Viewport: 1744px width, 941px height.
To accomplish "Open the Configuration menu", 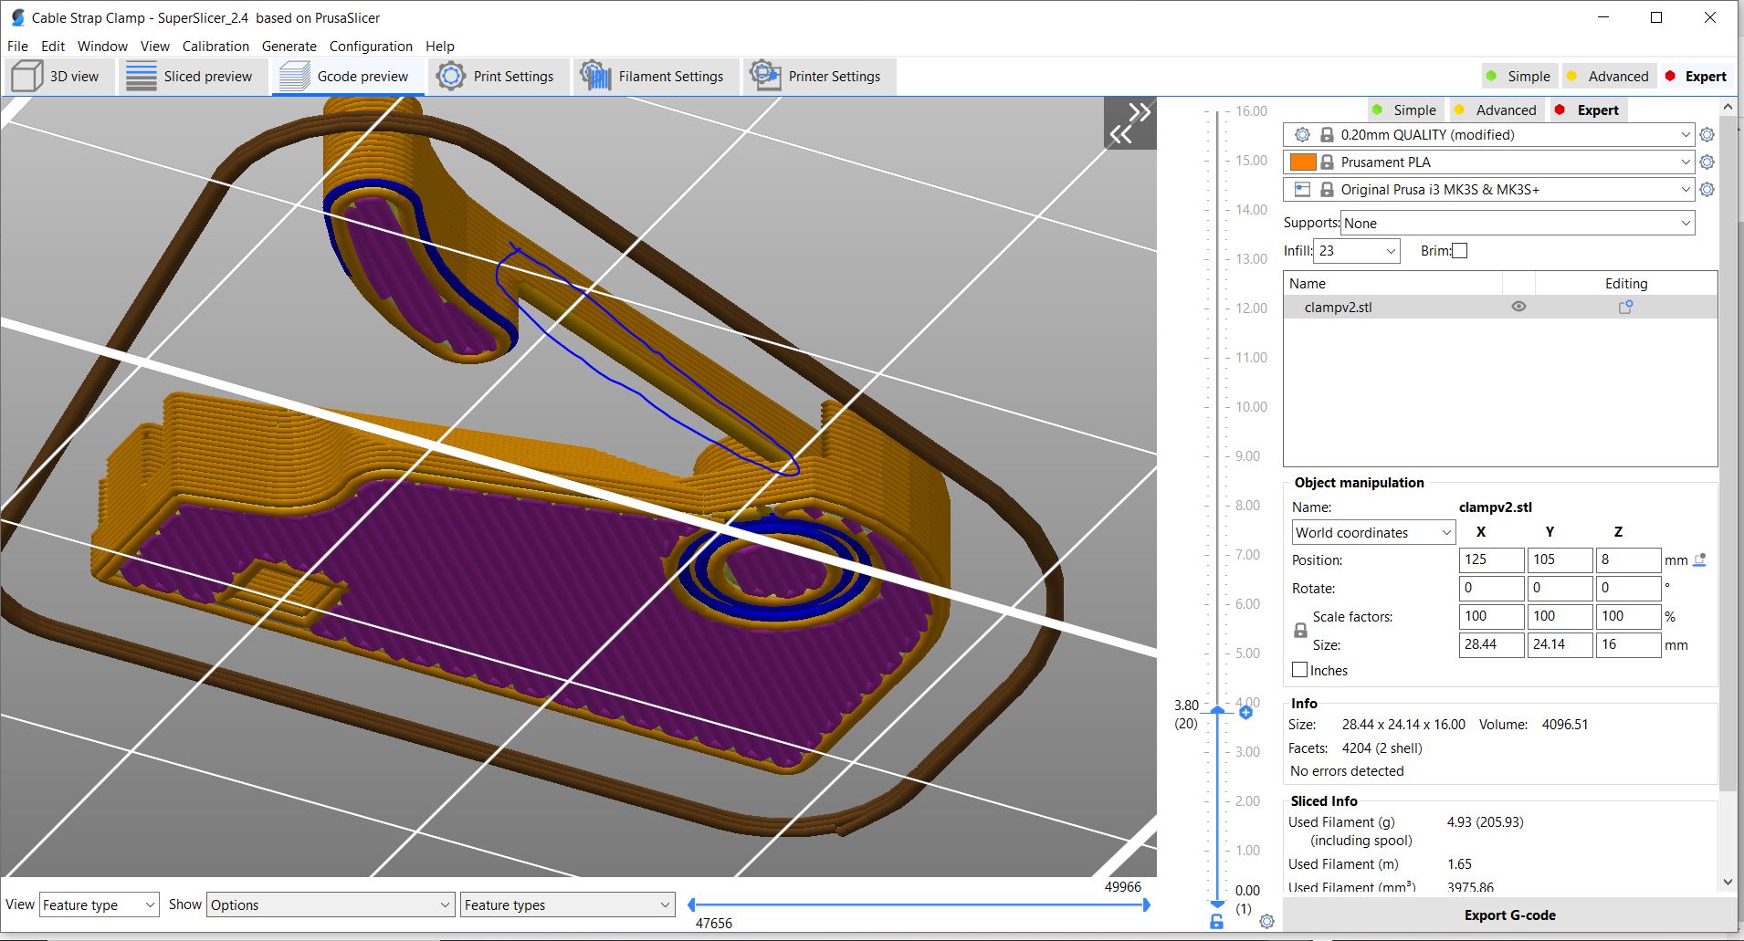I will point(371,46).
